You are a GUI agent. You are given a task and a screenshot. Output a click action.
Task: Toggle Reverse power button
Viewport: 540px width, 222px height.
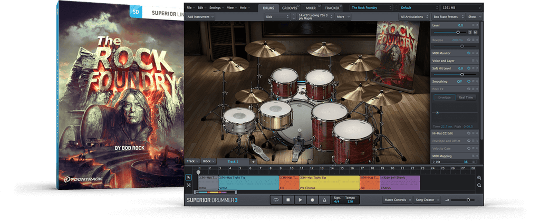[469, 40]
